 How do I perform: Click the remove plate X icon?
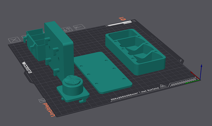tap(14, 40)
